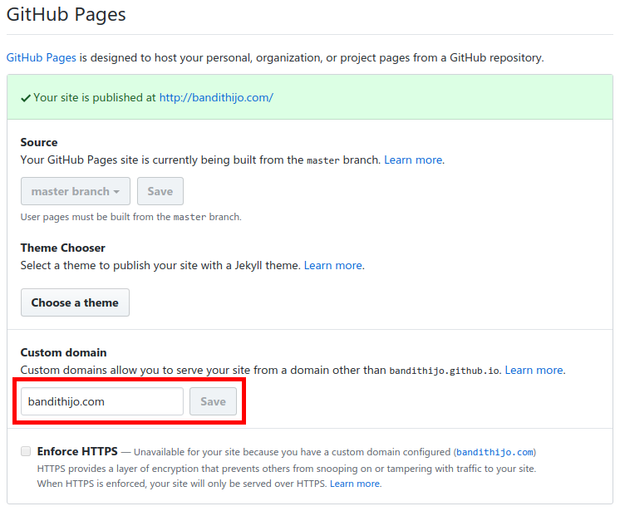Open Learn more link for custom domains
The width and height of the screenshot is (620, 511).
pos(534,370)
